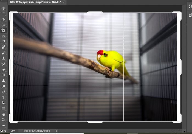Image resolution: width=192 pixels, height=134 pixels.
Task: Select the Pen tool
Action: (x=3, y=92)
